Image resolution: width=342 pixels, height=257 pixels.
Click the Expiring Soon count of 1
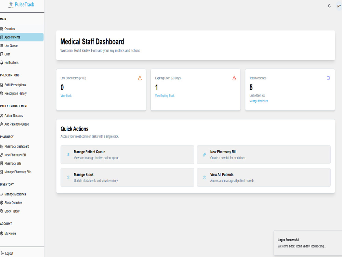pos(156,88)
